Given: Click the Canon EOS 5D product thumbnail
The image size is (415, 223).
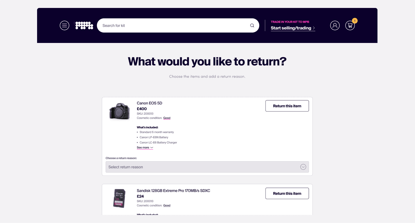Looking at the screenshot, I should [x=119, y=111].
